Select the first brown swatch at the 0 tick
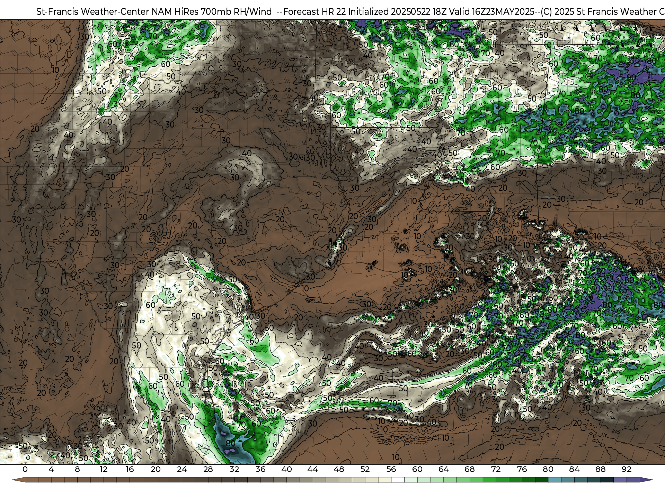Viewport: 665px width, 484px height. (32, 480)
